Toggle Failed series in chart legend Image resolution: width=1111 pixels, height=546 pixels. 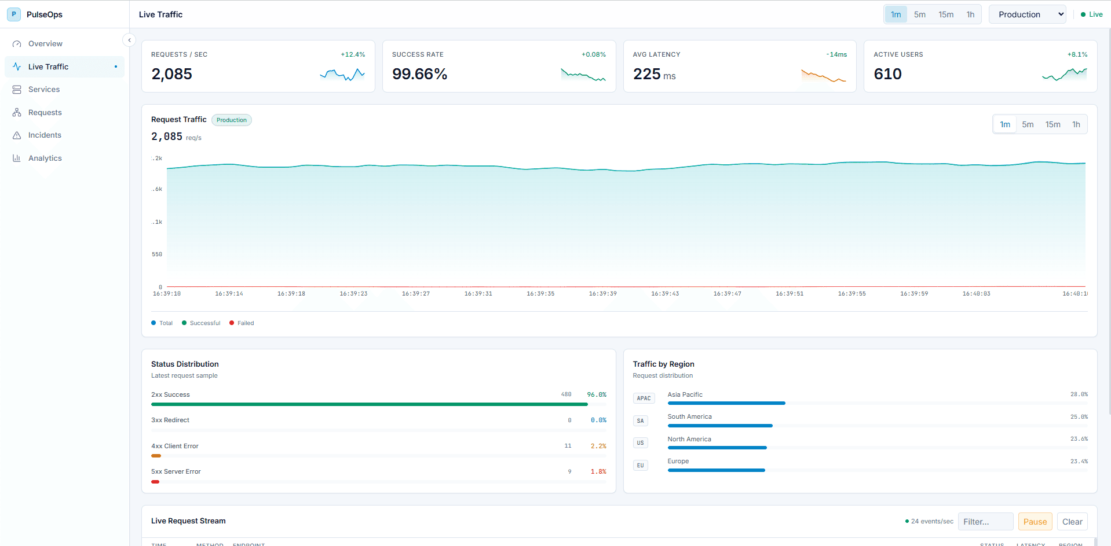[x=242, y=323]
